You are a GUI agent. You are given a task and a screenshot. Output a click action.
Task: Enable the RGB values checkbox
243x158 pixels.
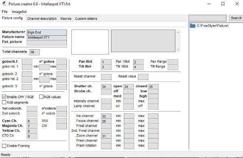pos(41,97)
